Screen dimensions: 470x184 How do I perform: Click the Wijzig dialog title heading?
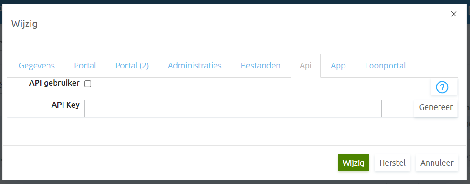point(24,23)
